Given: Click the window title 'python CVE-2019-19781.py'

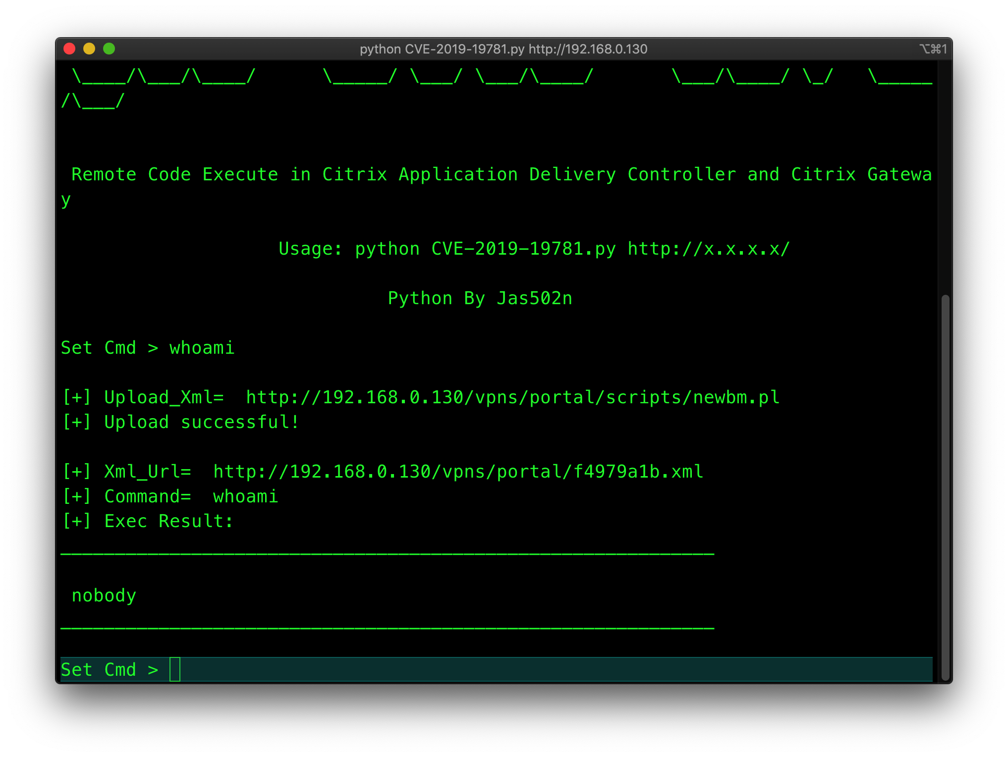Looking at the screenshot, I should [504, 49].
